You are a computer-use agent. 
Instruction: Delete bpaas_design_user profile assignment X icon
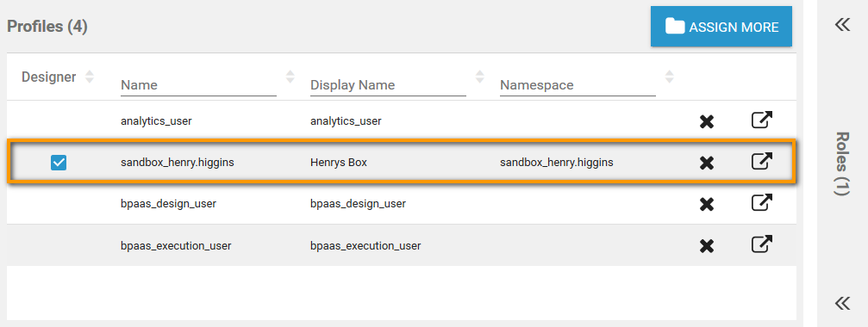point(706,205)
